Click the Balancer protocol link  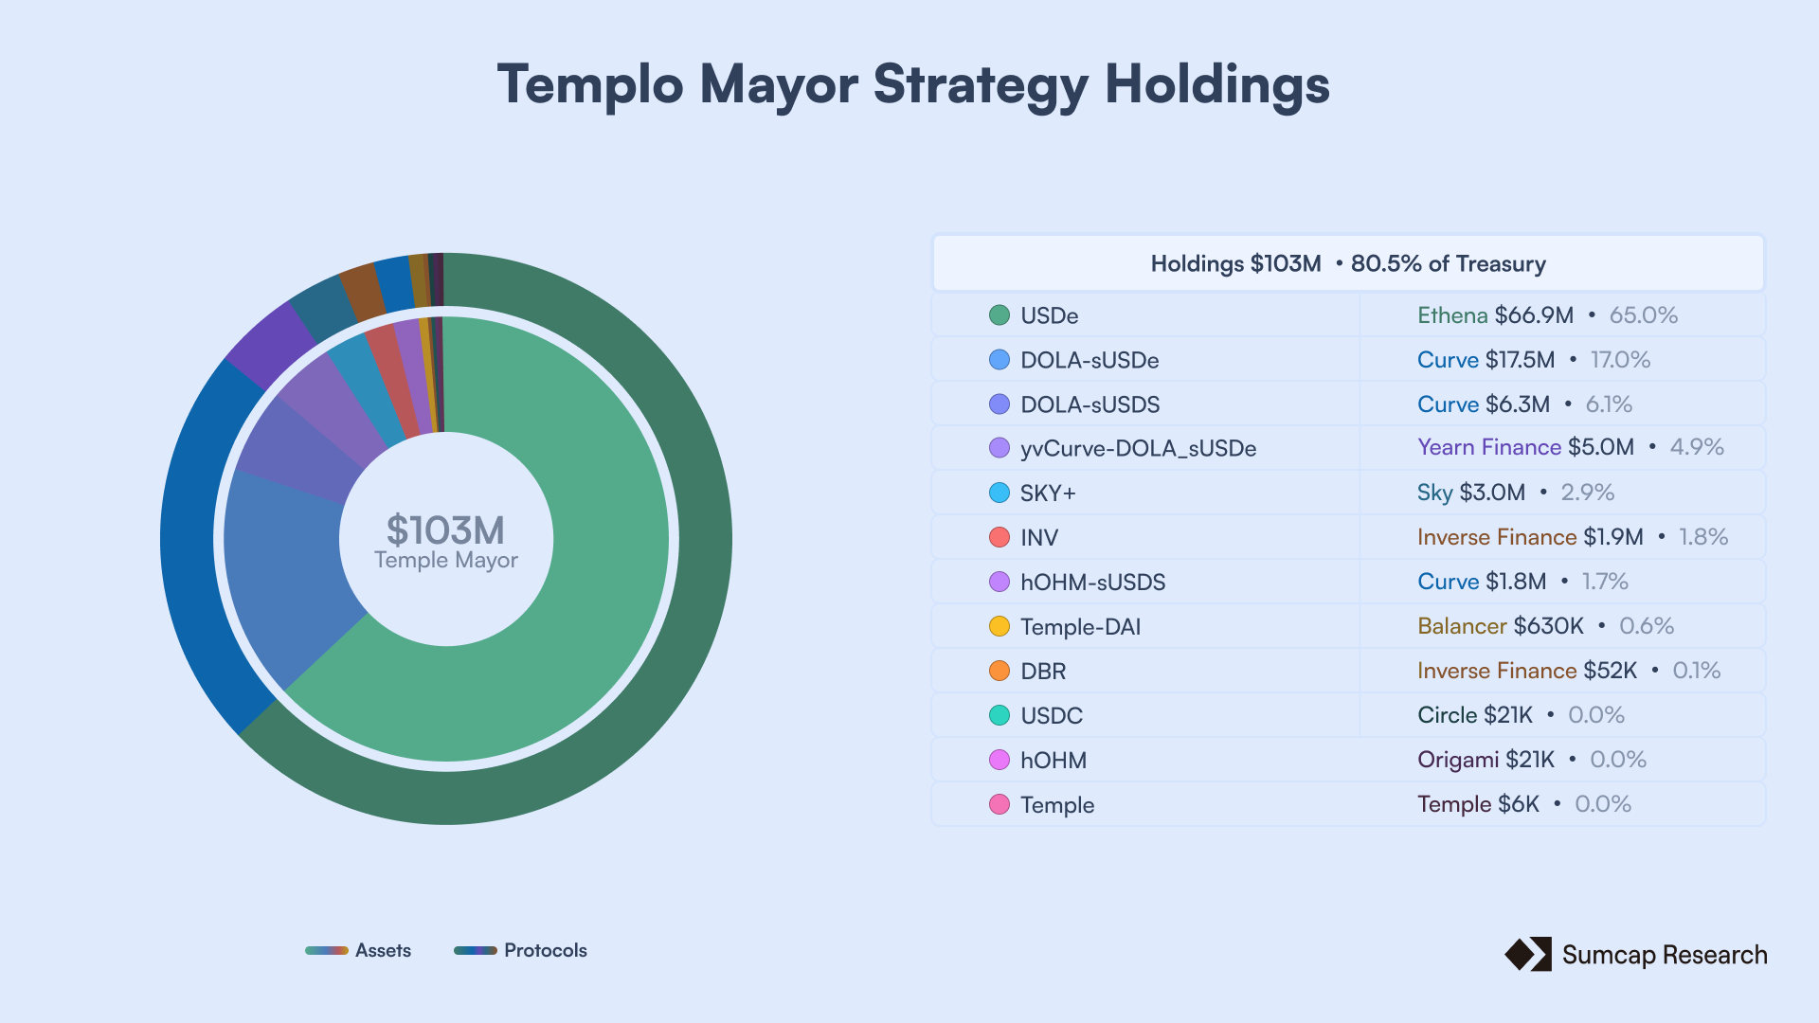1461,626
